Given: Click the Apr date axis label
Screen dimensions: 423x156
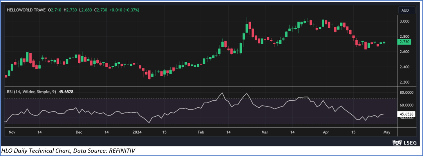Looking at the screenshot, I should click(326, 132).
